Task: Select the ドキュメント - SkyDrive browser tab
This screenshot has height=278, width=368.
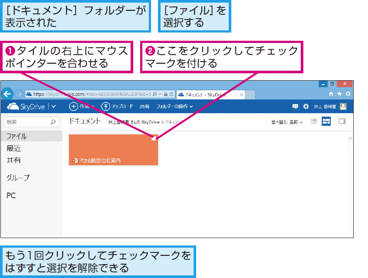Action: pos(210,95)
